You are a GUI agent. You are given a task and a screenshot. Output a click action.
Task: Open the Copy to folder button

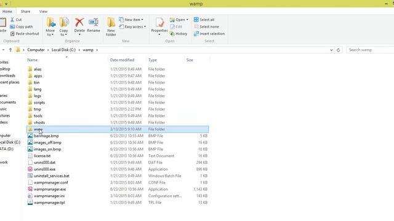(x=63, y=27)
